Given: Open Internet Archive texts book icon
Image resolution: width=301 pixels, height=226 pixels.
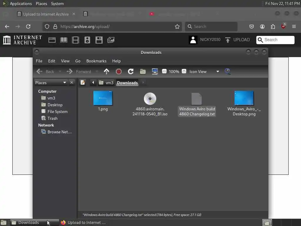Looking at the screenshot, I should click(x=64, y=40).
